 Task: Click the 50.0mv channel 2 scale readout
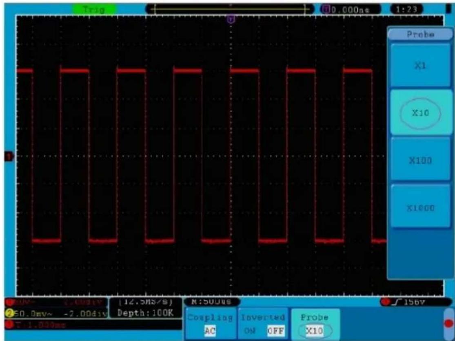pyautogui.click(x=33, y=314)
